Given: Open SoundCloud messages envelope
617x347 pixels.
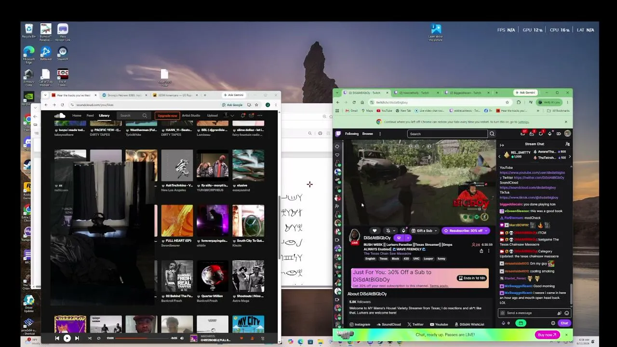Looking at the screenshot, I should (251, 115).
